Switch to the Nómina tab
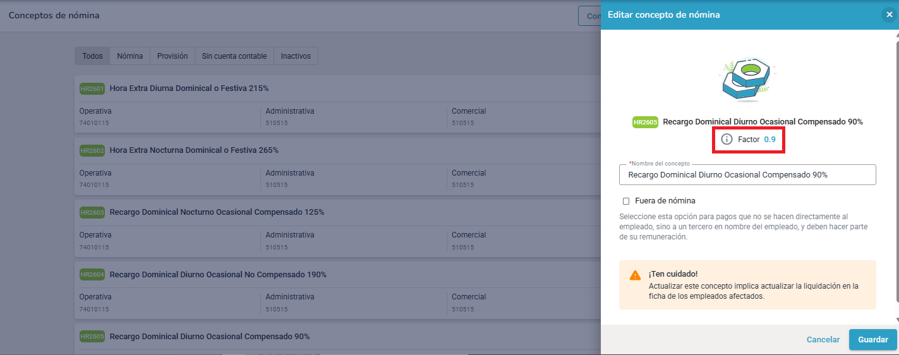Screen dimensions: 899x355 coord(130,56)
